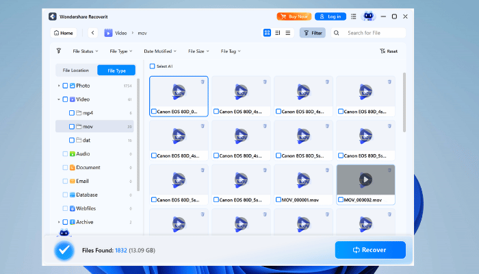This screenshot has width=479, height=274.
Task: Switch to details pane view
Action: (277, 33)
